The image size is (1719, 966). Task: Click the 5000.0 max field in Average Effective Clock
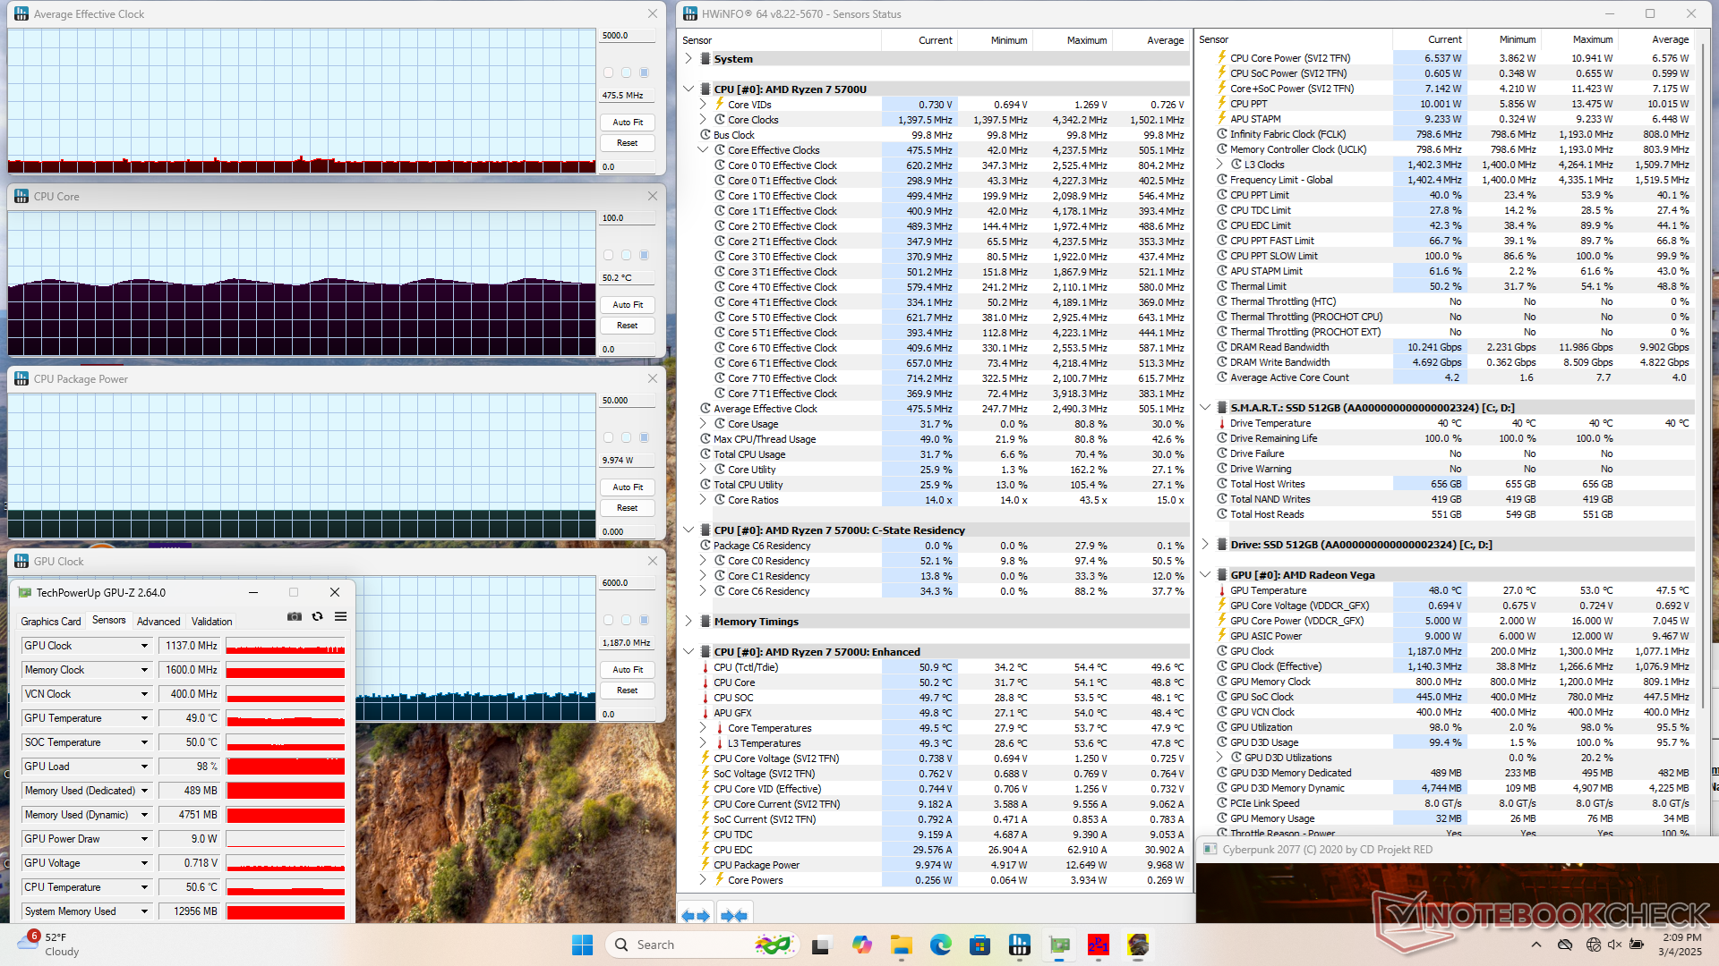[x=628, y=36]
